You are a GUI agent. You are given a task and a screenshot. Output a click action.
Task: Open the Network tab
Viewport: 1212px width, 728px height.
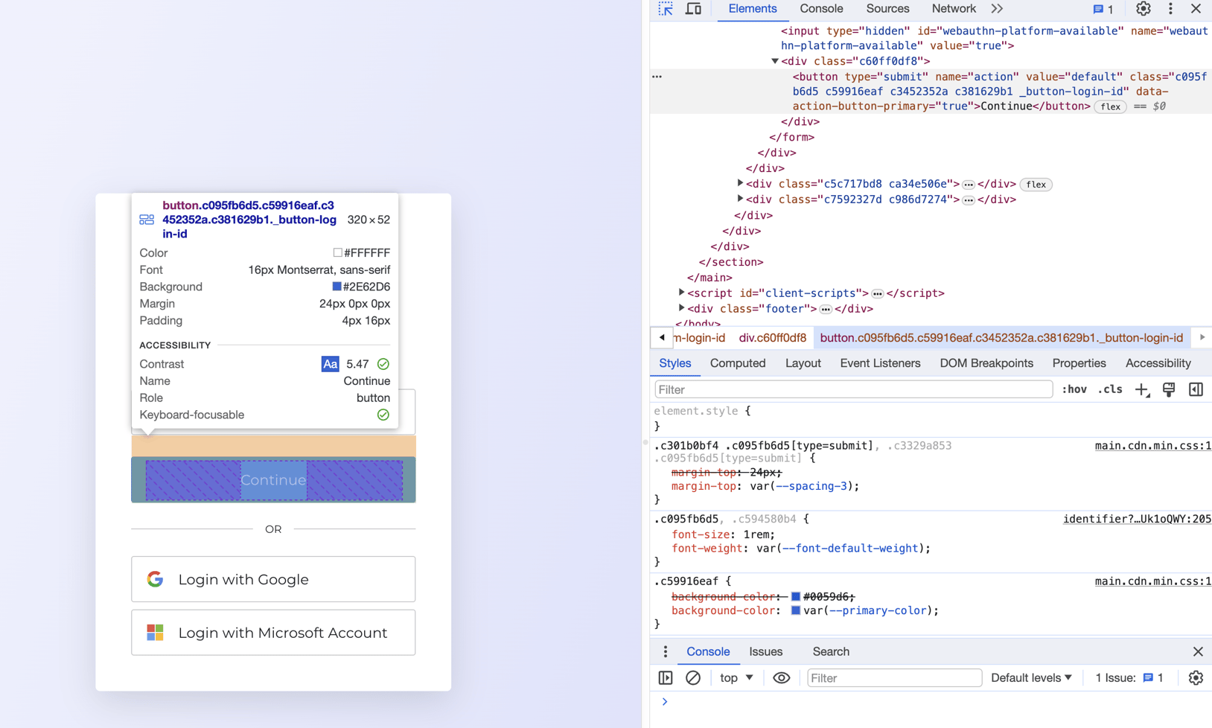(x=954, y=9)
